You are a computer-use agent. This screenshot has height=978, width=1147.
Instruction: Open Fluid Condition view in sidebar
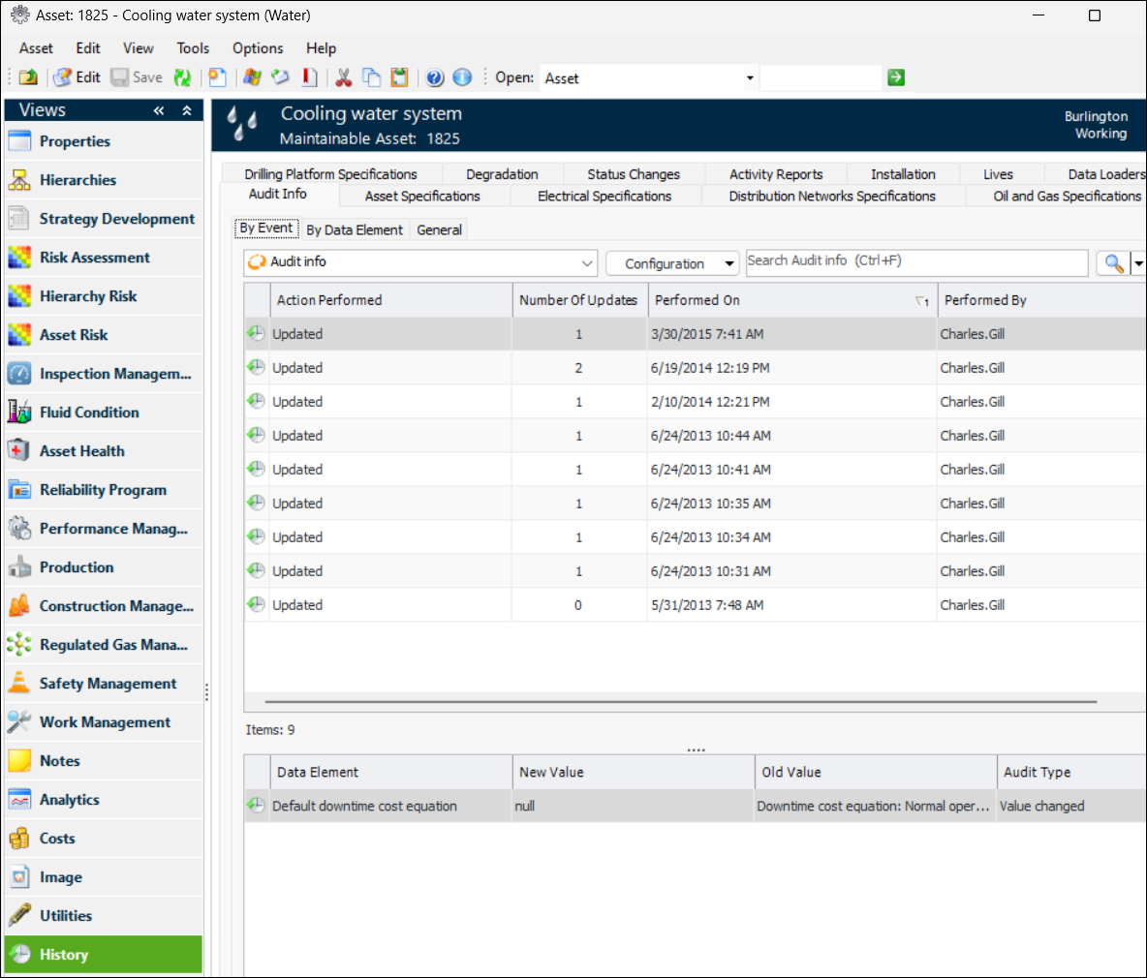(89, 413)
